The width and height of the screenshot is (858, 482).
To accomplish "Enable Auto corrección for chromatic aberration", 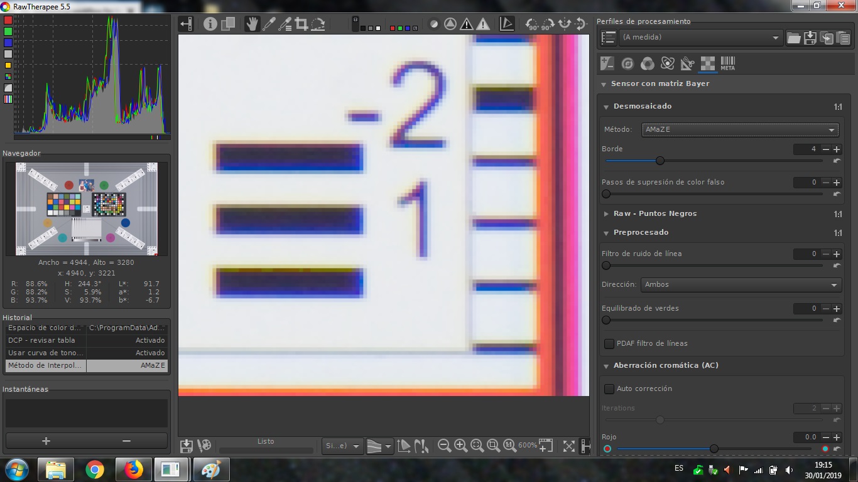I will coord(609,388).
